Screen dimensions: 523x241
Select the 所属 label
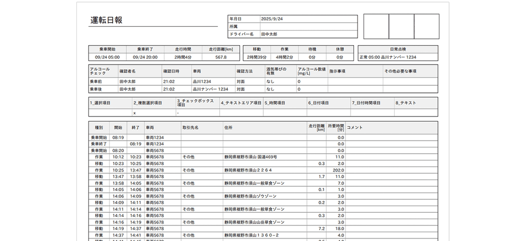[233, 27]
